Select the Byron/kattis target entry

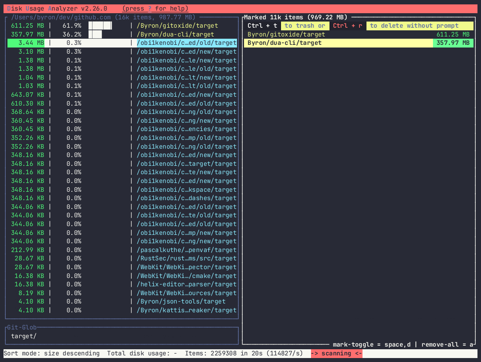187,310
